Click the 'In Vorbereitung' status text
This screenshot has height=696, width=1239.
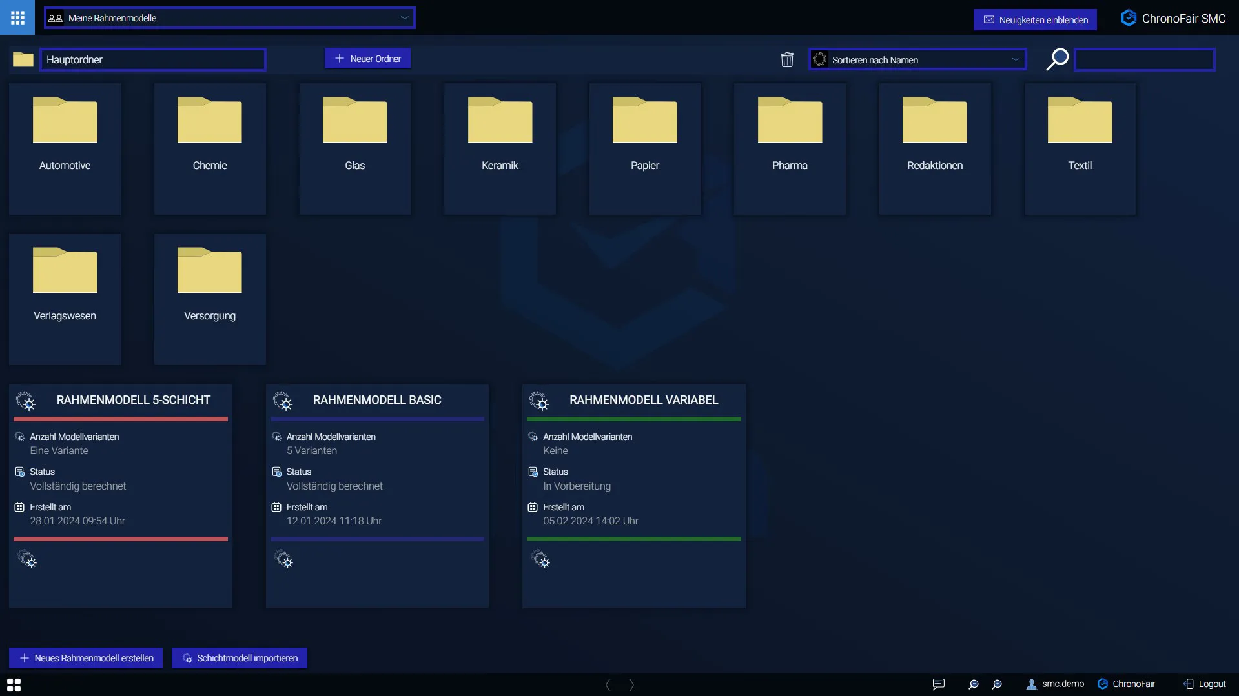coord(577,486)
